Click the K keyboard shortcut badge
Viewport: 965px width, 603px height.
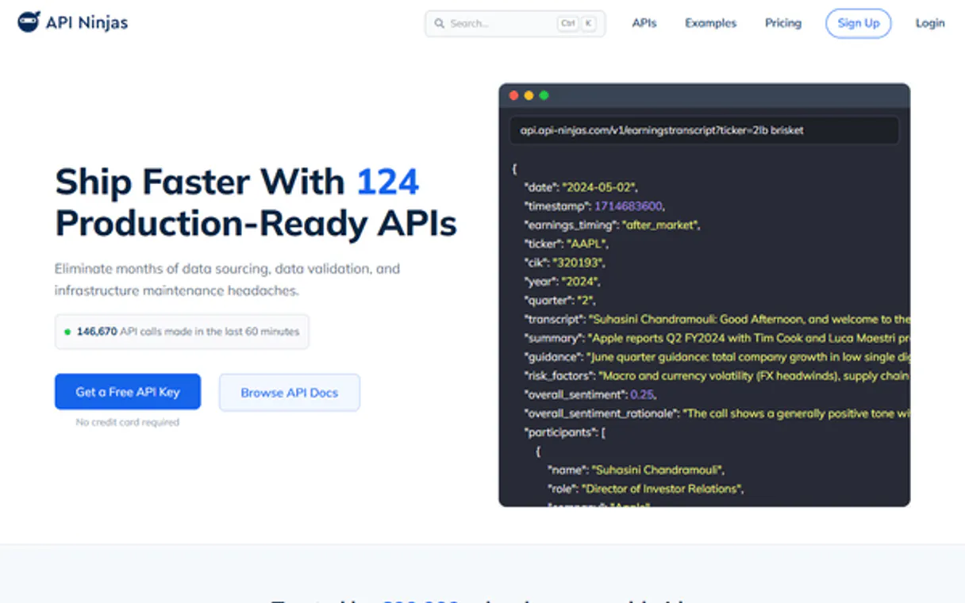coord(587,23)
